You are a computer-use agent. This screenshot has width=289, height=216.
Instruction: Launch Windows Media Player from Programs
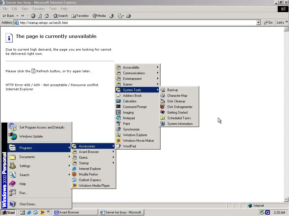93,186
